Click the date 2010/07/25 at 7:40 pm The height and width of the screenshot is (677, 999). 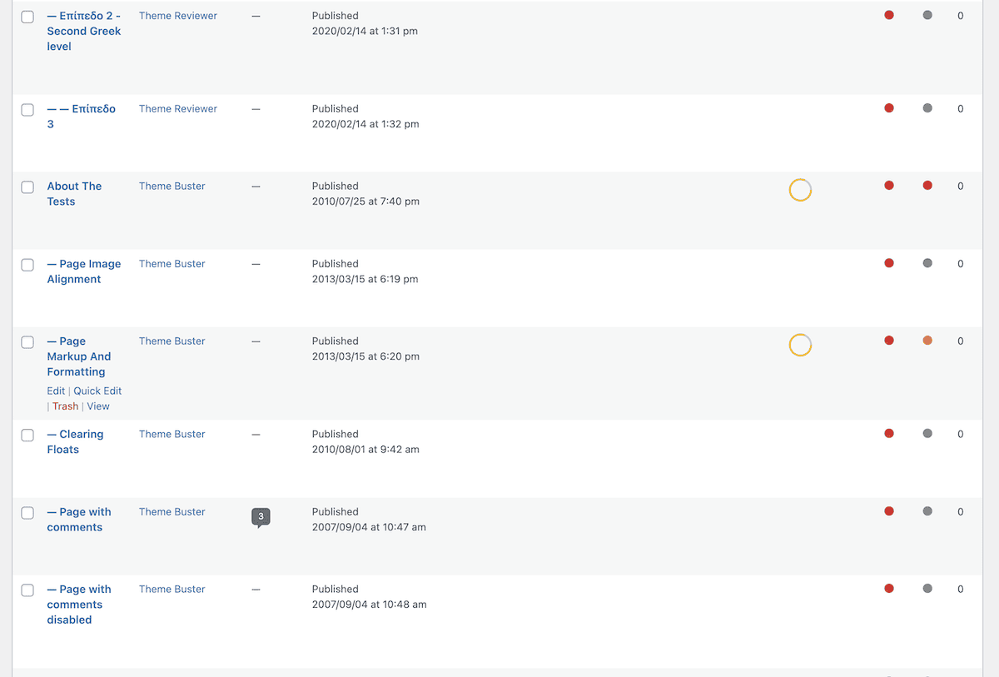coord(365,202)
